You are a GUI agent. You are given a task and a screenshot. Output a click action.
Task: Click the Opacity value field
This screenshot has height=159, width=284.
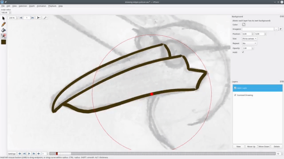coord(247,48)
